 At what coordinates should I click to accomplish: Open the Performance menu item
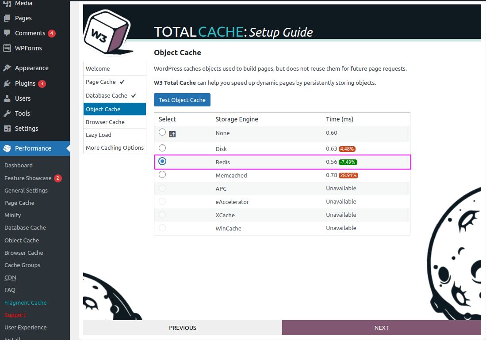point(34,148)
